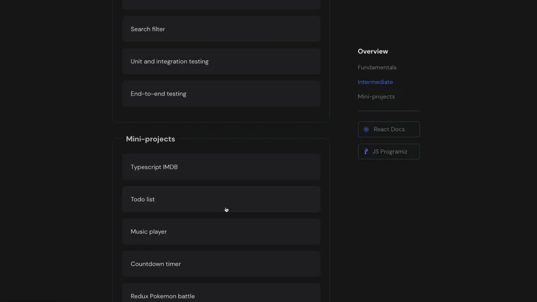Choose the Countdown timer project card
This screenshot has width=537, height=302.
point(221,264)
